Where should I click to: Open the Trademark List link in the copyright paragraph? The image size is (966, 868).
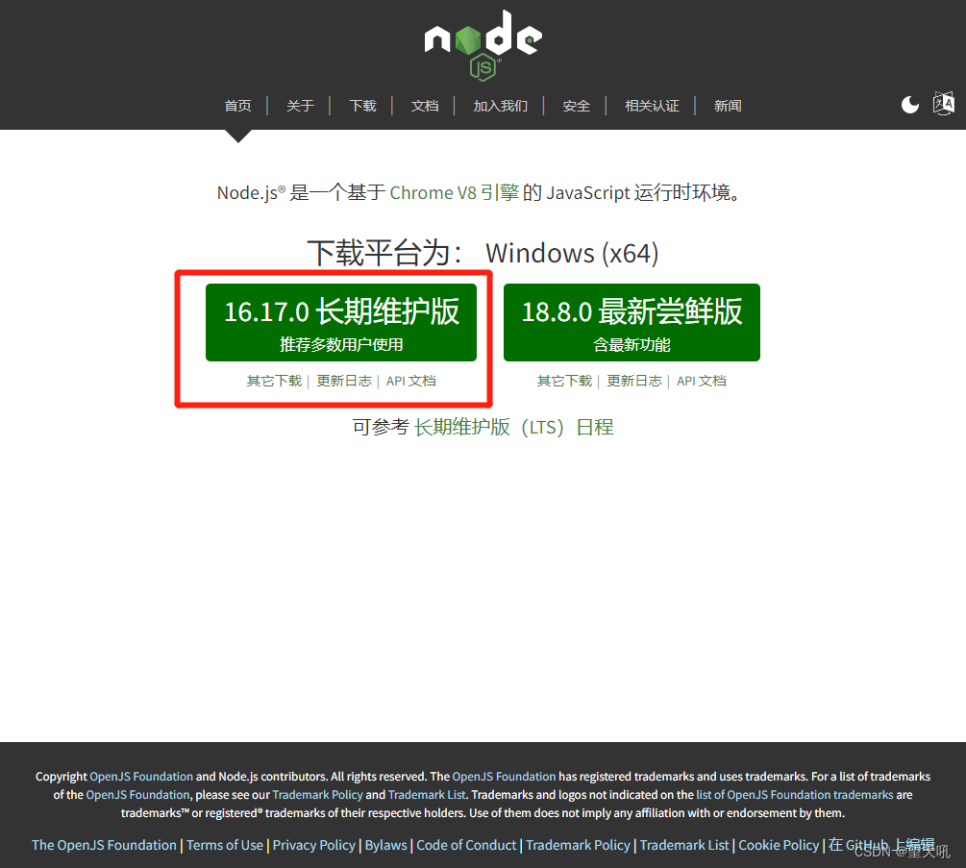tap(427, 795)
